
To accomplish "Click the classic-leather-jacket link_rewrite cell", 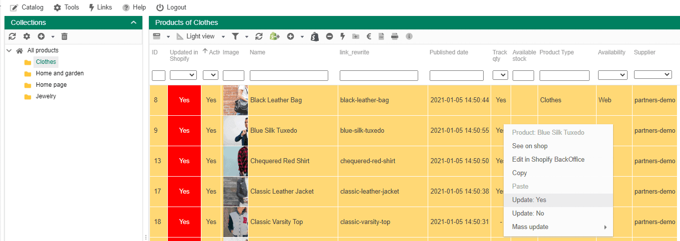I will point(383,192).
